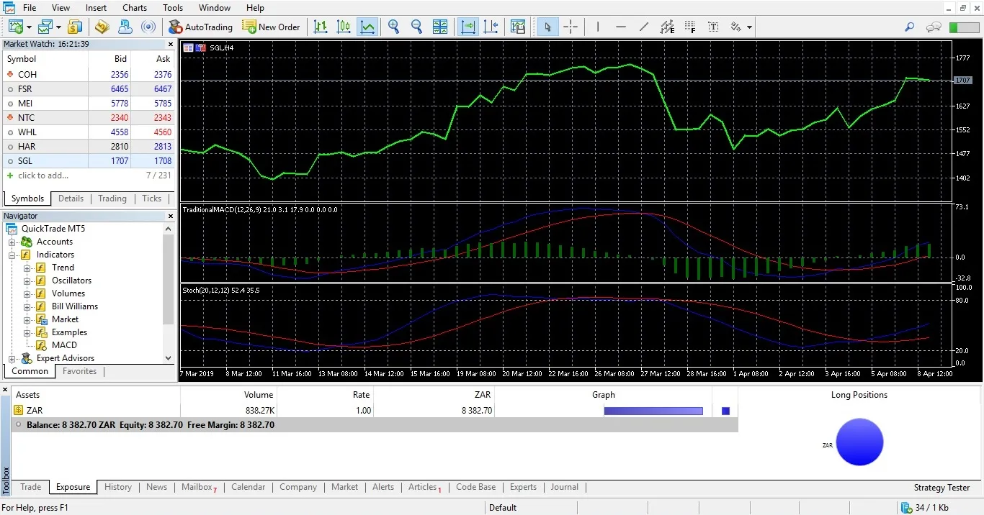
Task: Expand the Bill Williams folder
Action: [x=27, y=306]
